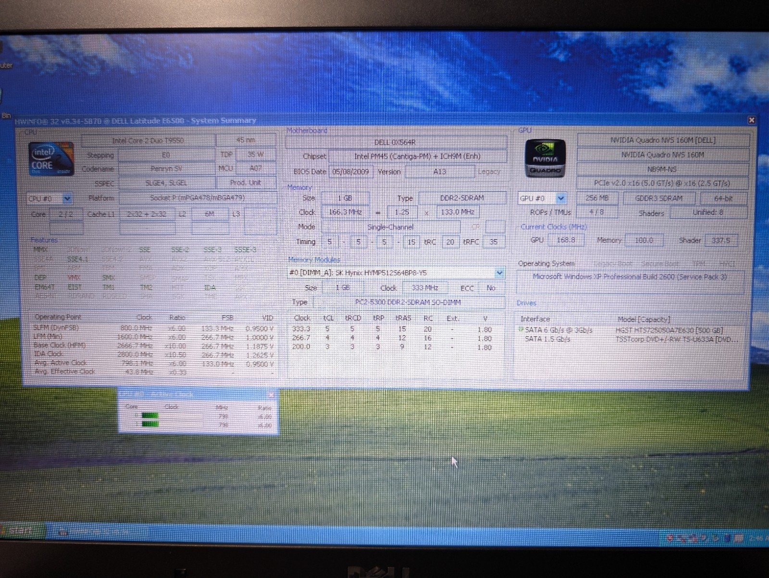Click the VMX feature flag

click(x=74, y=277)
